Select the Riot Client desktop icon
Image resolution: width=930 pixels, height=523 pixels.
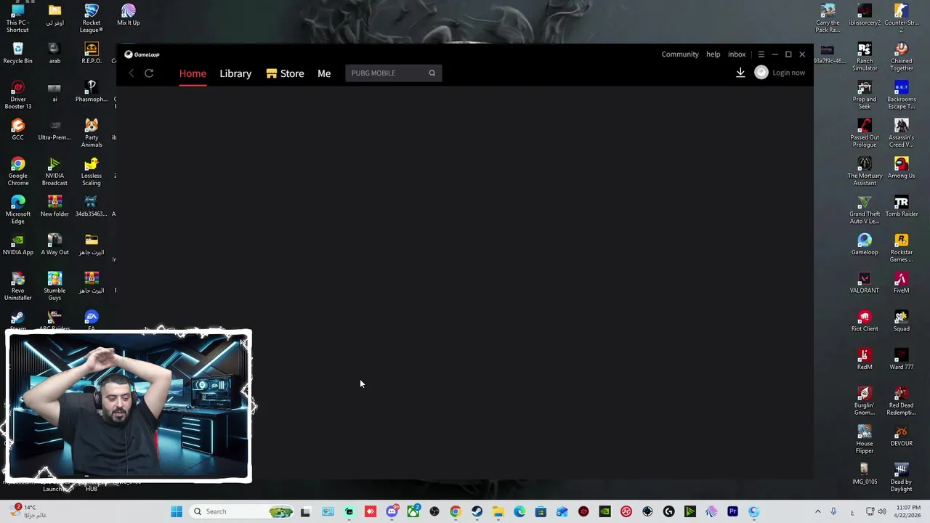click(865, 320)
